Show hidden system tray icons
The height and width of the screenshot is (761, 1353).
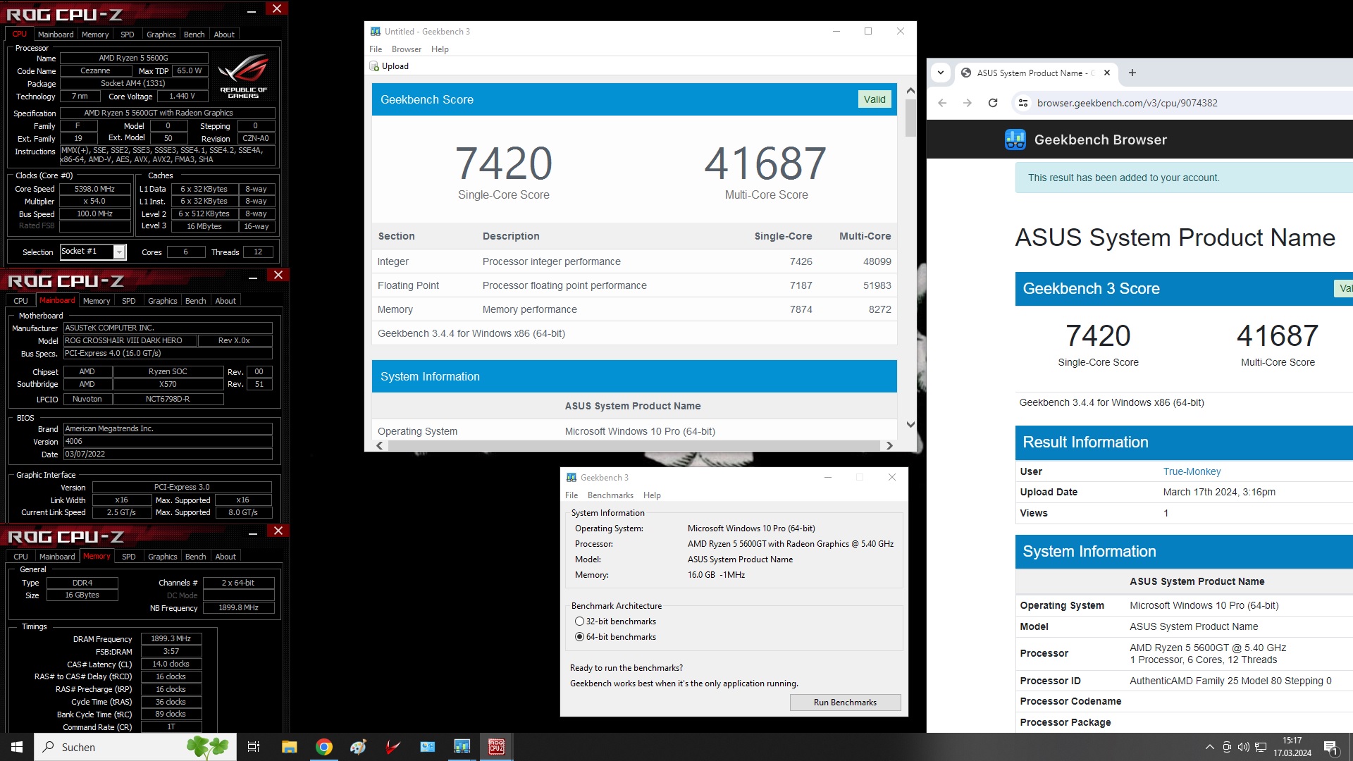1209,747
